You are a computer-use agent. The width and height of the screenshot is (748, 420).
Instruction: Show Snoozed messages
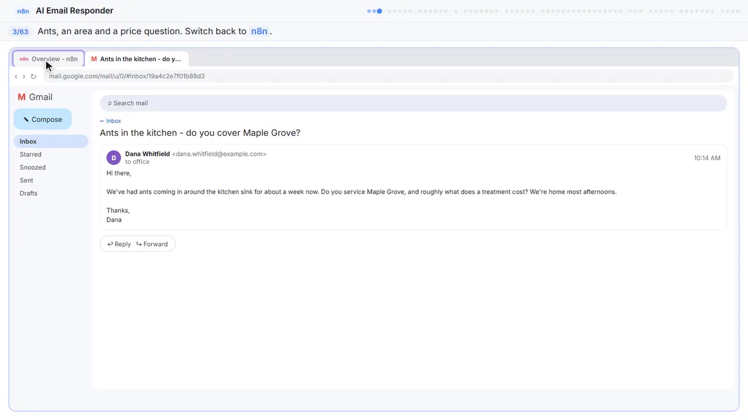tap(51, 167)
